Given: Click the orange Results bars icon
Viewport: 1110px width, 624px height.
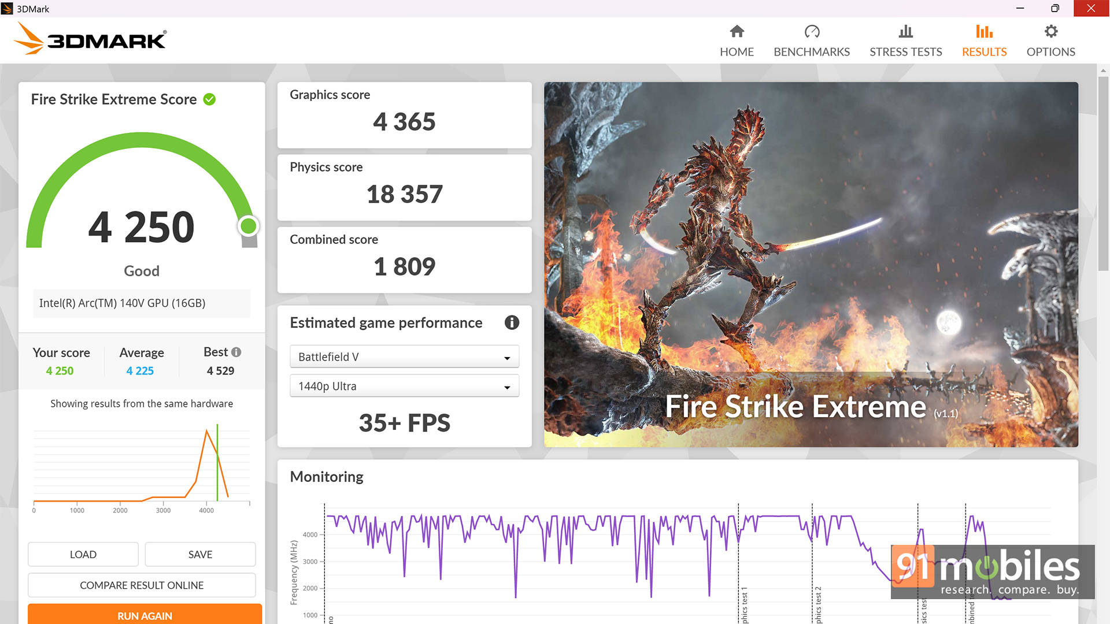Looking at the screenshot, I should 984,31.
